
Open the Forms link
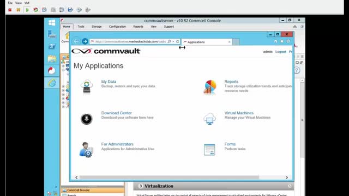[x=230, y=144]
